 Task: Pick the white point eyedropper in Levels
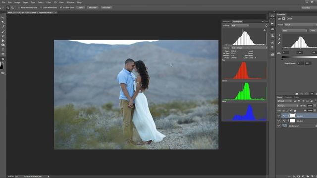click(x=279, y=43)
